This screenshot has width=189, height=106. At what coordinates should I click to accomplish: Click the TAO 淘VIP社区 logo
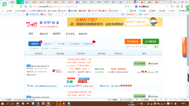point(42,24)
